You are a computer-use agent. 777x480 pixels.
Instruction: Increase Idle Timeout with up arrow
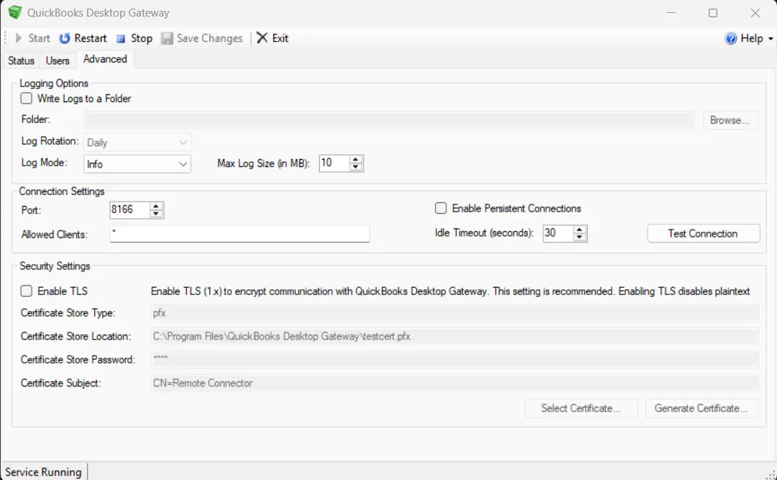point(579,230)
